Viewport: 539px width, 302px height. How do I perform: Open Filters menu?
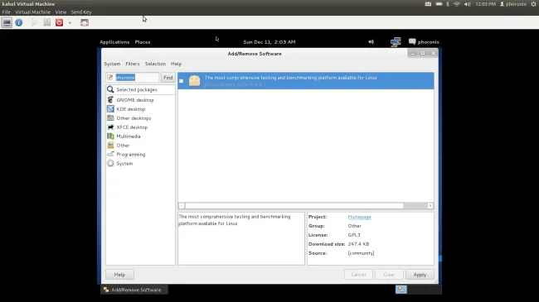(133, 64)
